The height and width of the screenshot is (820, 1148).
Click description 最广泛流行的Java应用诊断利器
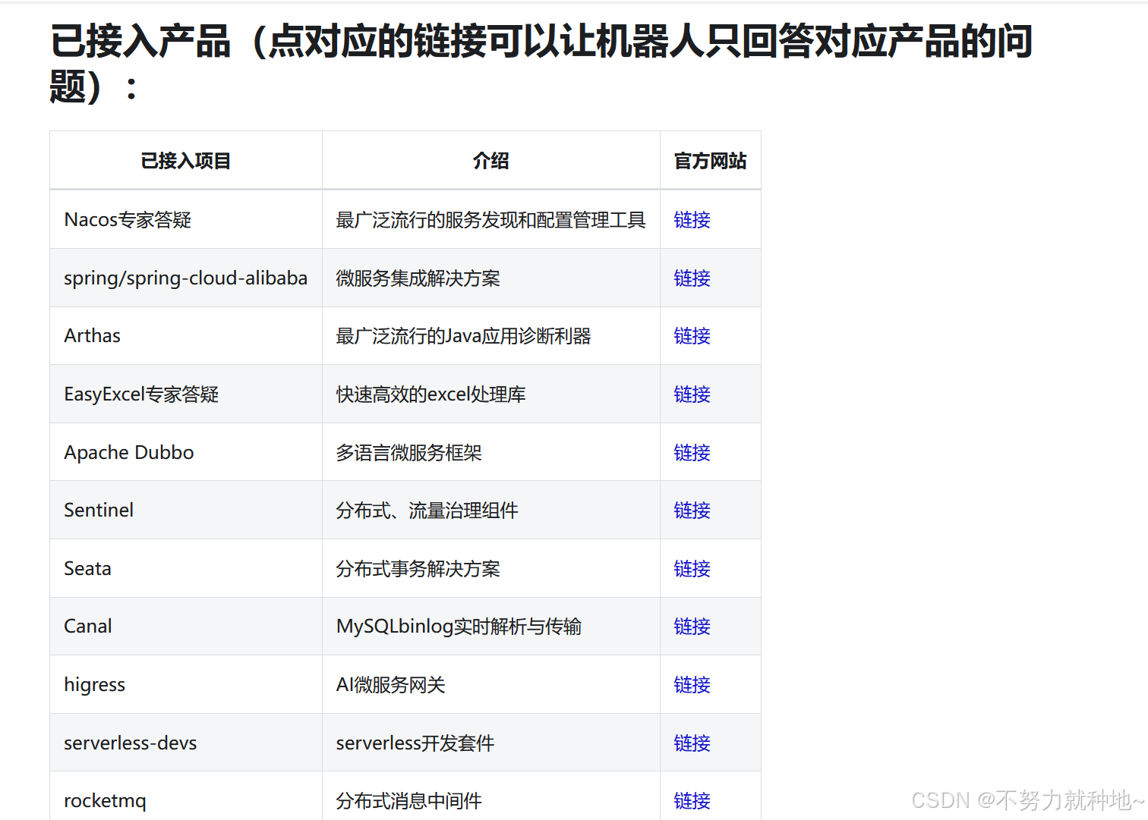(x=463, y=336)
